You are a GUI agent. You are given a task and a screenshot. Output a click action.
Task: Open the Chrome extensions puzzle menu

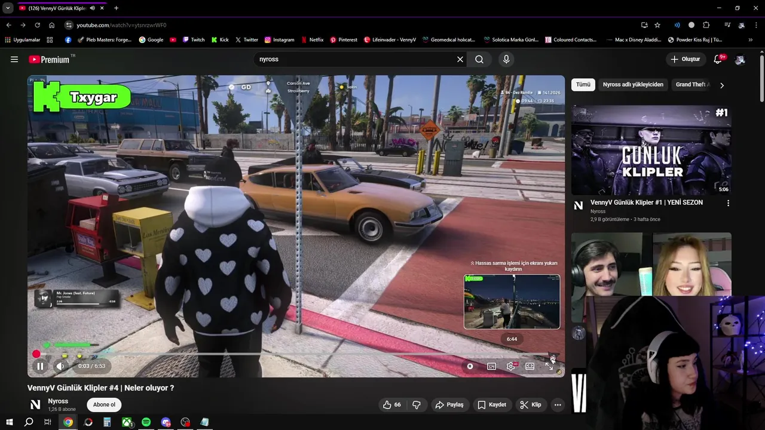pyautogui.click(x=706, y=25)
